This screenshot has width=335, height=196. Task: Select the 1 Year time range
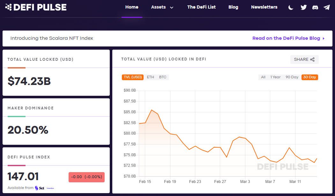[x=275, y=77]
